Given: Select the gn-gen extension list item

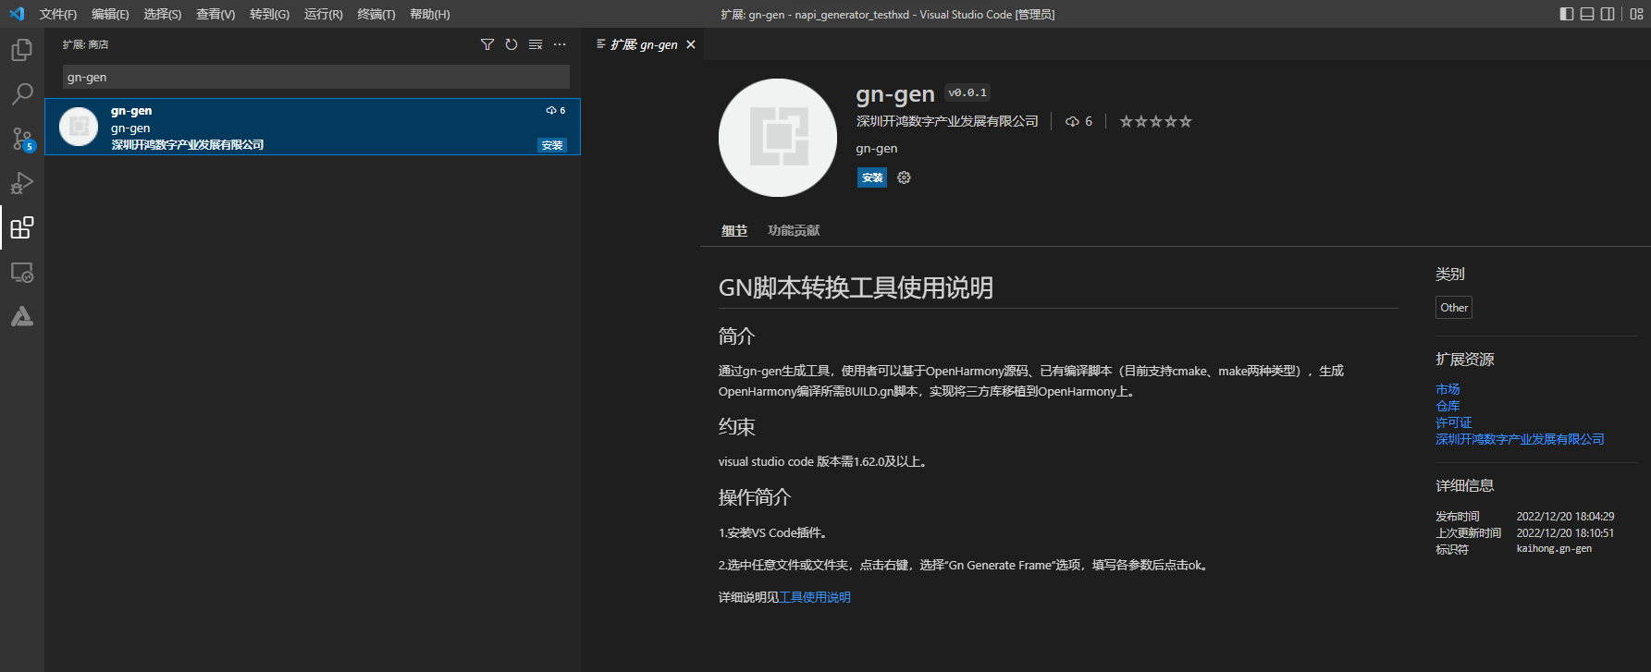Looking at the screenshot, I should point(313,127).
